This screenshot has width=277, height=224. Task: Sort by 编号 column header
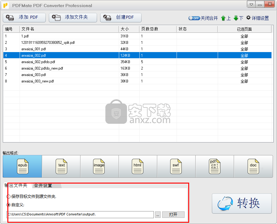click(x=11, y=29)
